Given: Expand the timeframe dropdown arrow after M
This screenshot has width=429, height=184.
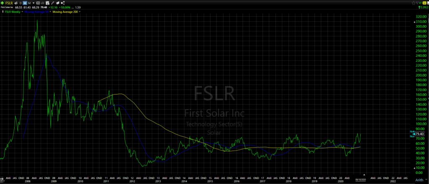Looking at the screenshot, I should (33, 3).
